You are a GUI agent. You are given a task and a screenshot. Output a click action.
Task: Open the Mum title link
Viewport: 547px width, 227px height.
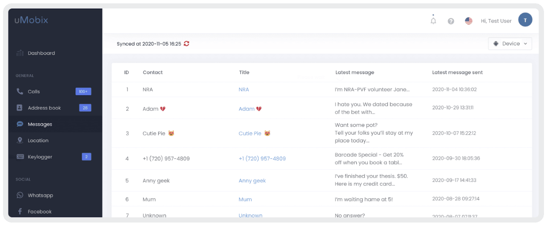point(245,199)
